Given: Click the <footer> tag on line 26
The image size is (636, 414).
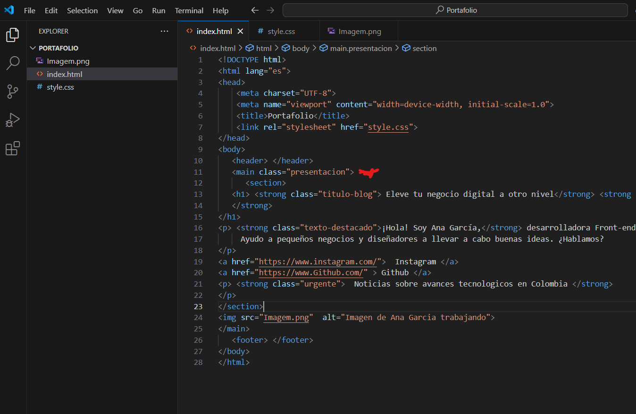Looking at the screenshot, I should tap(250, 340).
